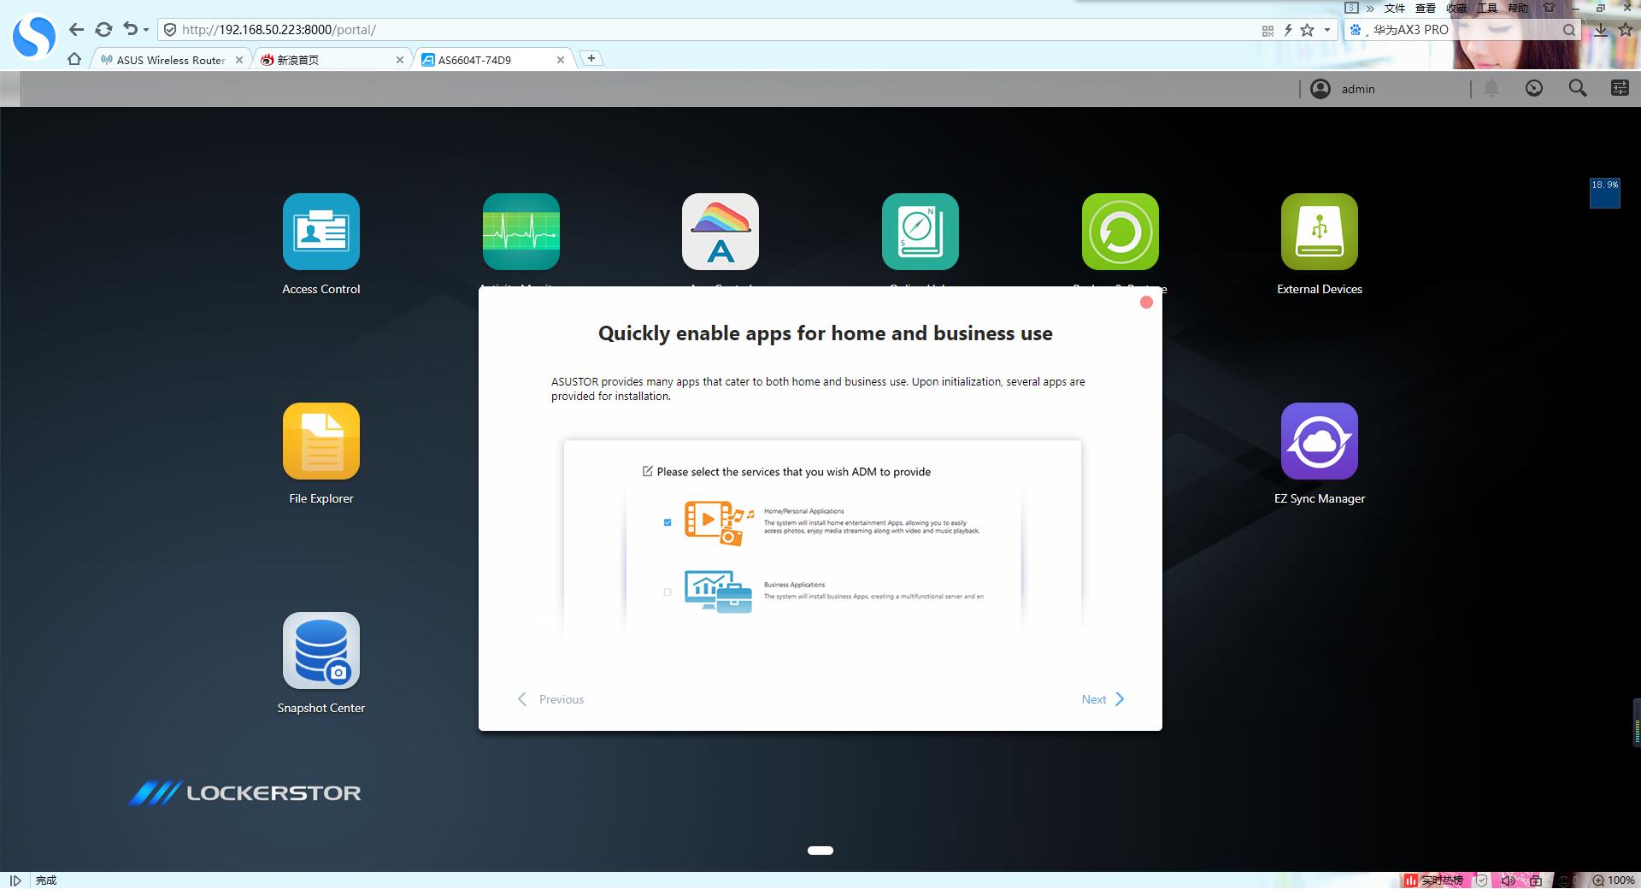Click Previous in the setup dialog
Viewport: 1641px width, 889px height.
point(551,699)
